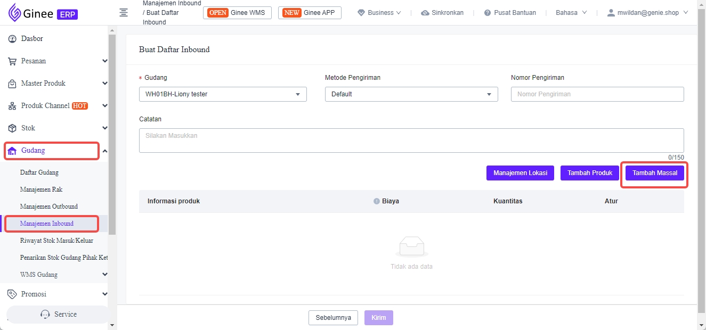The image size is (706, 330).
Task: Click the Sebelumnya button
Action: pyautogui.click(x=333, y=318)
